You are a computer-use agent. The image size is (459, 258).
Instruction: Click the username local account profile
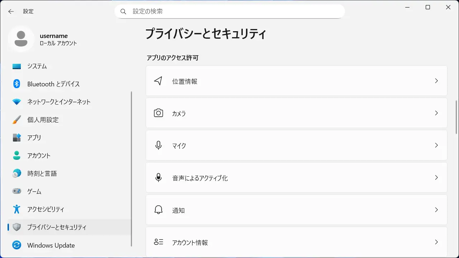[54, 39]
